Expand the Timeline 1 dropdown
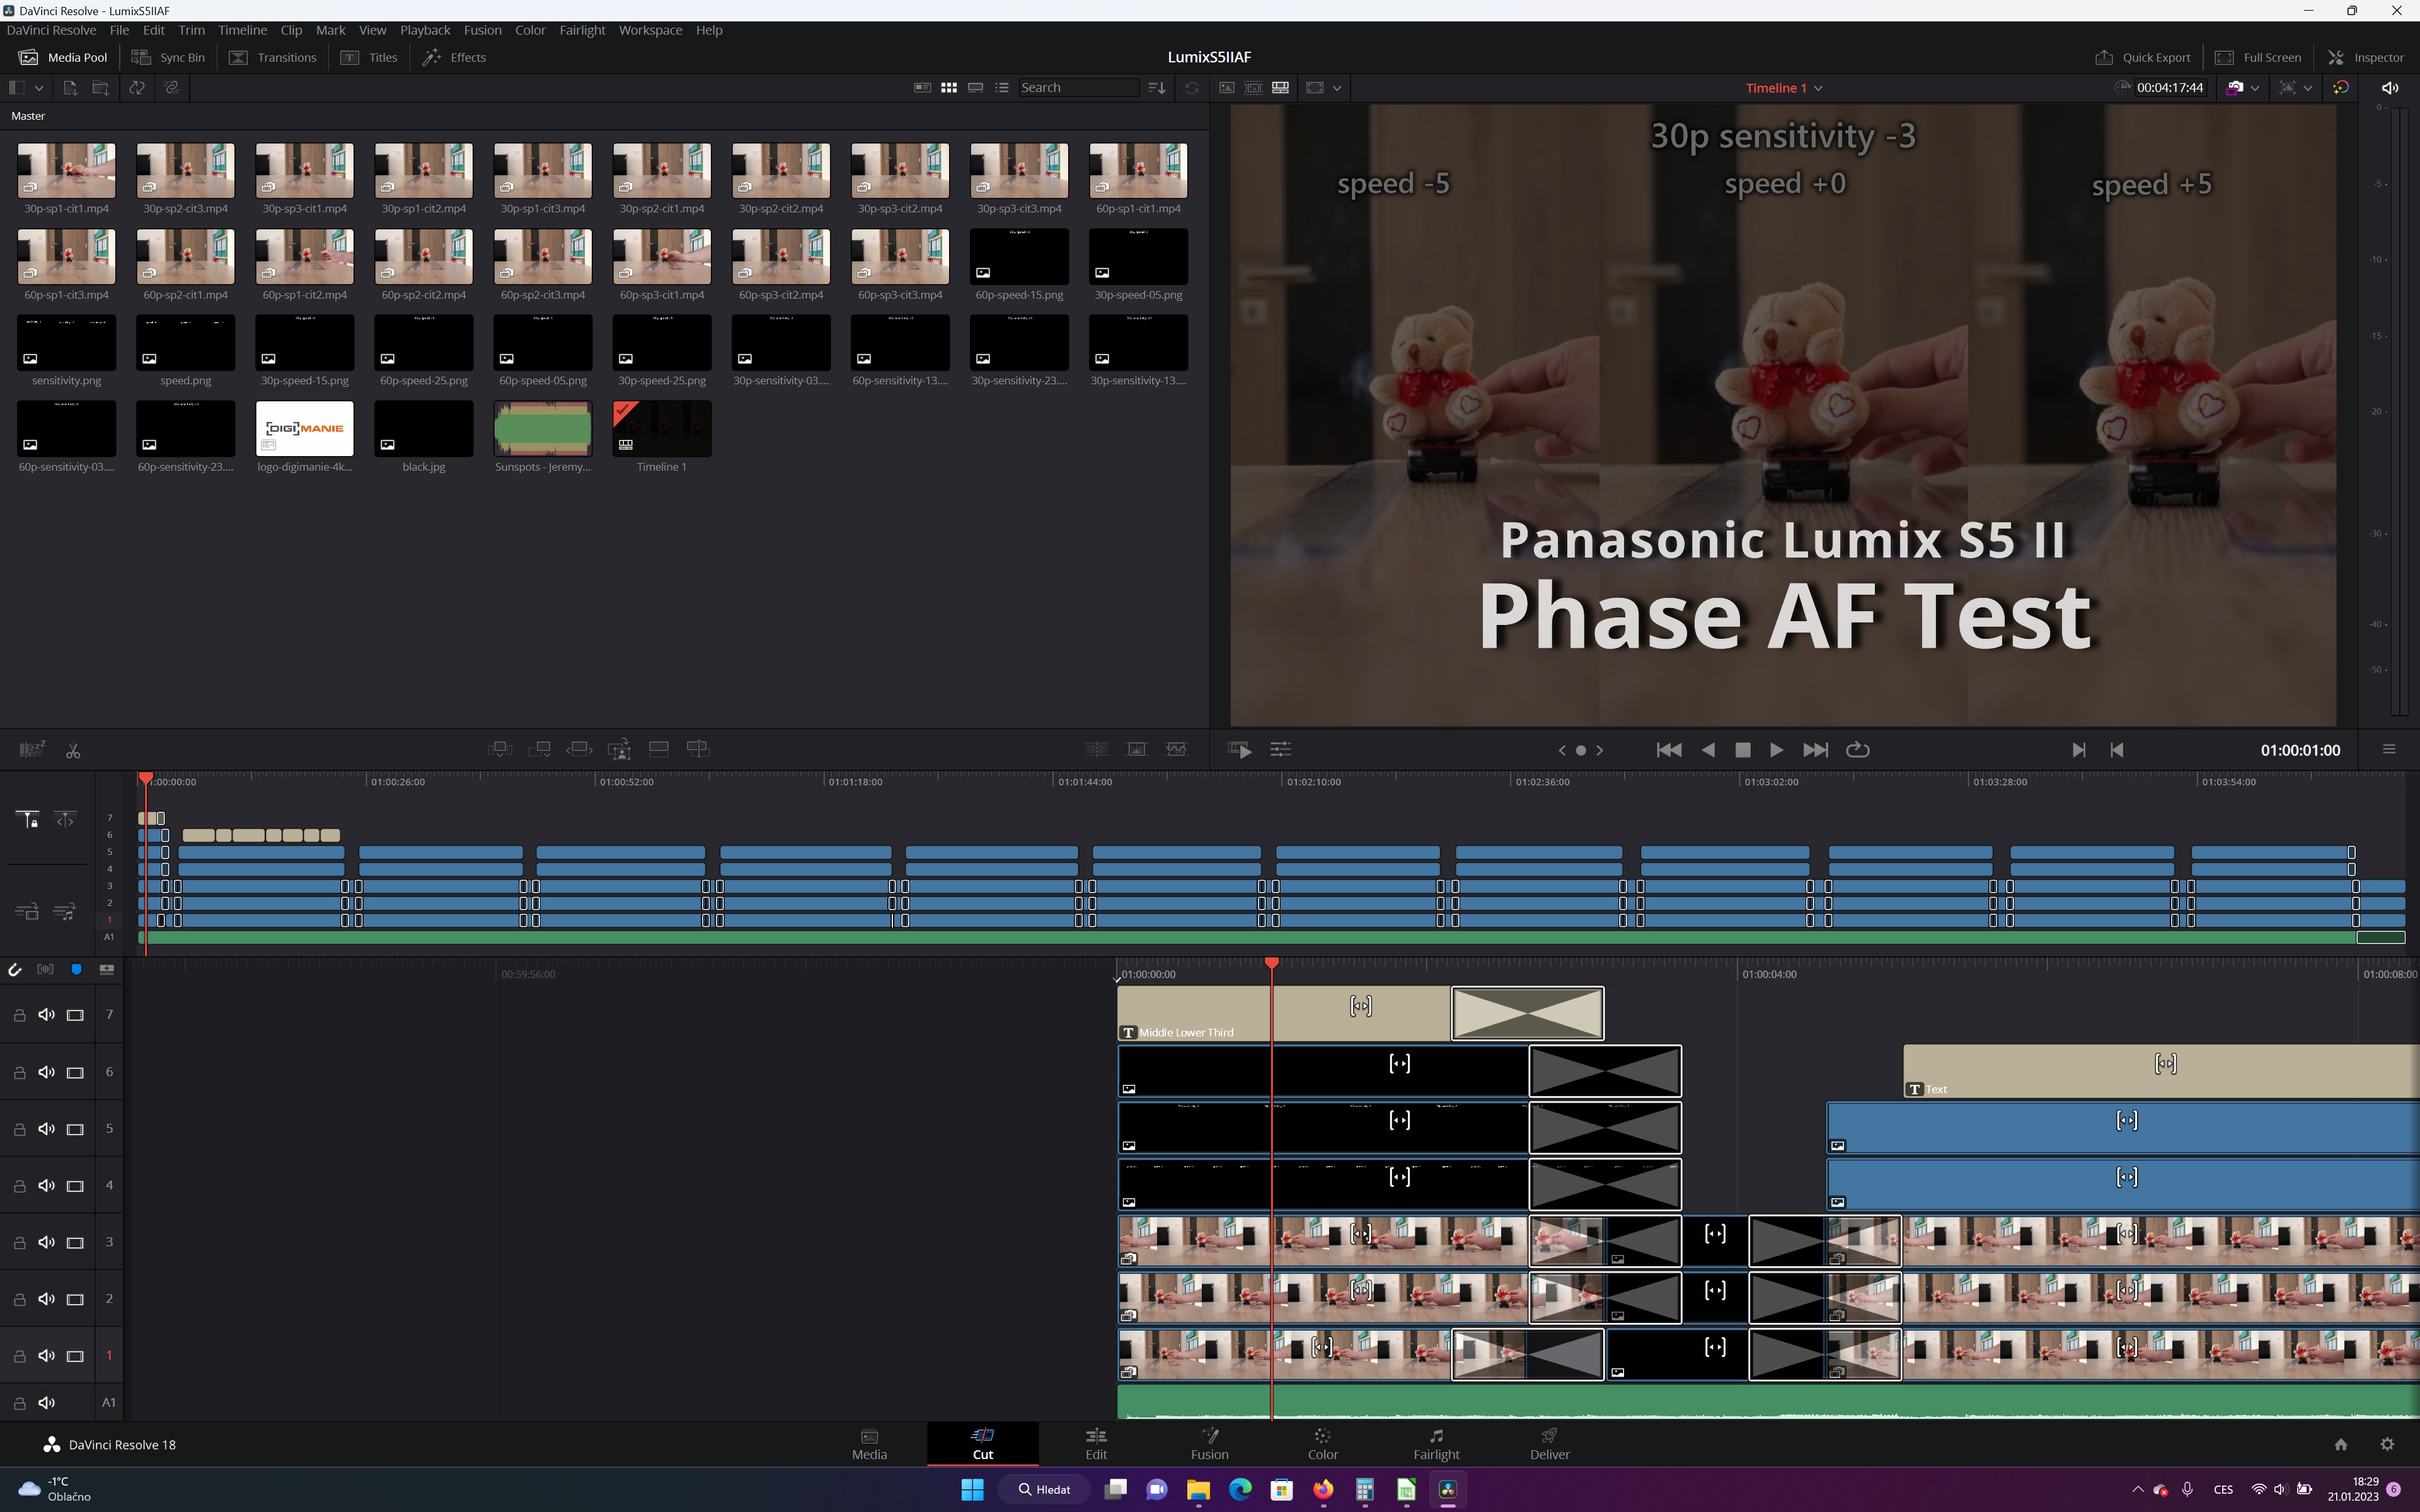 (1818, 88)
